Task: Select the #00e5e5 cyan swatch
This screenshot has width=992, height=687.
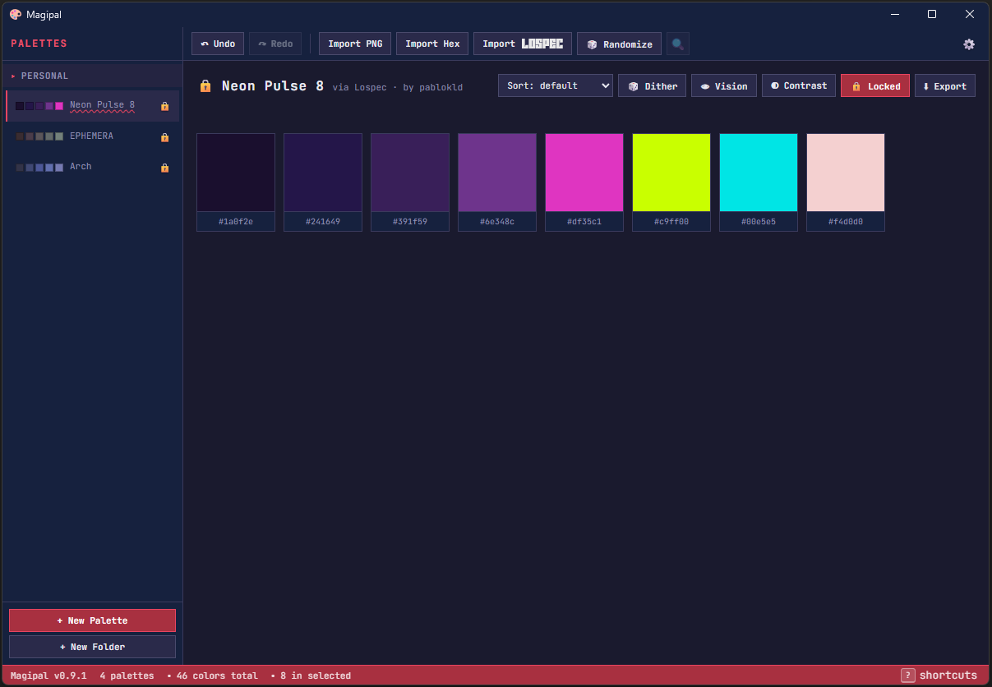Action: pos(759,173)
